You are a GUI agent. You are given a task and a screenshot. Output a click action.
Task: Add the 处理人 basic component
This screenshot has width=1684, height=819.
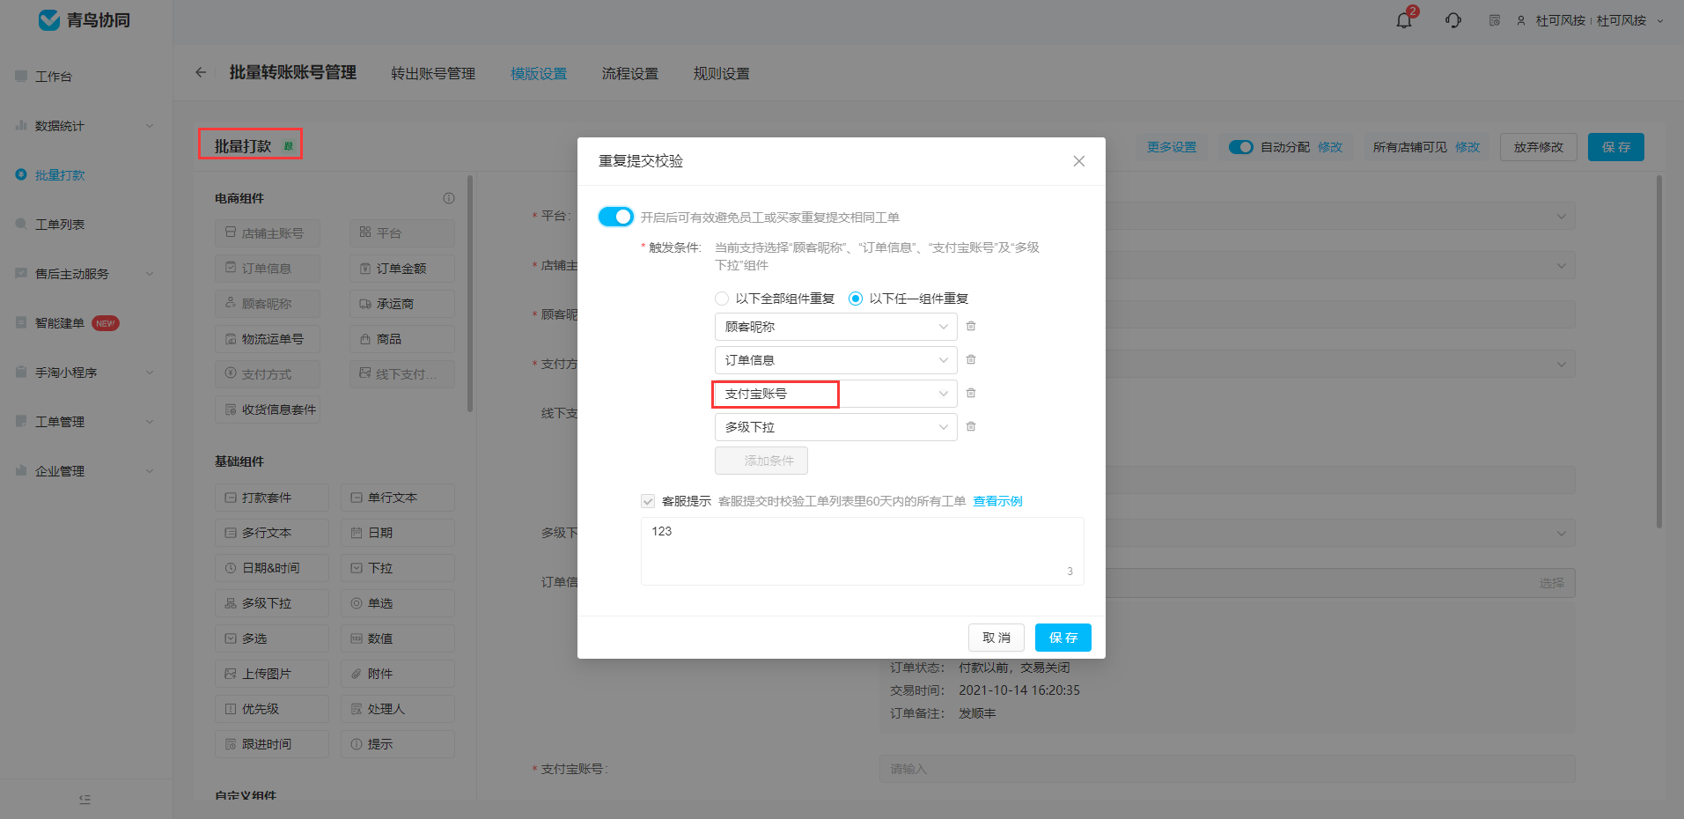398,709
